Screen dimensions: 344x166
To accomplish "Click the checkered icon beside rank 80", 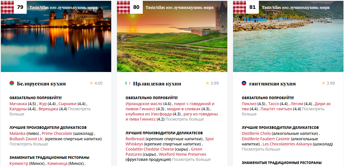I will pyautogui.click(x=123, y=7).
